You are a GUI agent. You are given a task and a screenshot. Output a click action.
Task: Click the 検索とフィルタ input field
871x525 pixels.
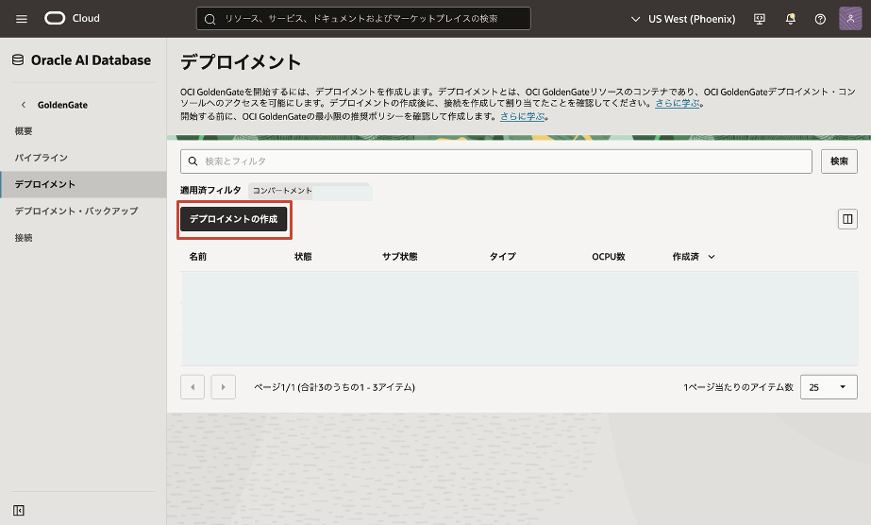coord(496,161)
